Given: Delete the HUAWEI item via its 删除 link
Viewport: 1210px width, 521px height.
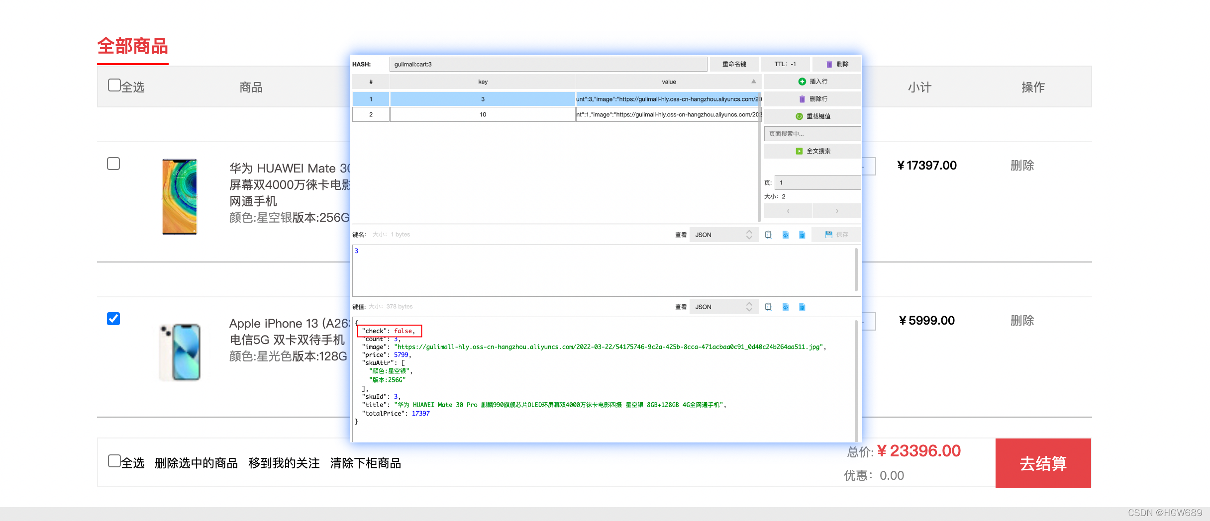Looking at the screenshot, I should point(1022,166).
